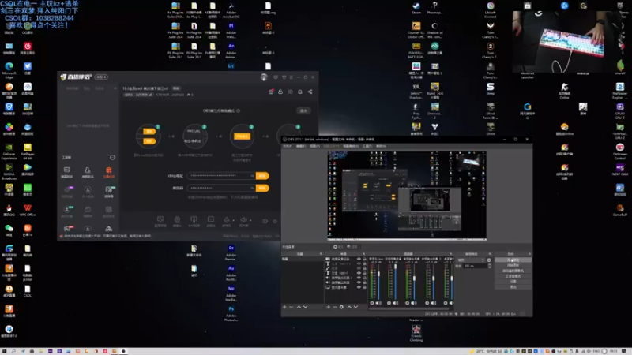Open Microsoft Edge desktop shortcut
Viewport: 632px width, 355px height.
click(9, 69)
